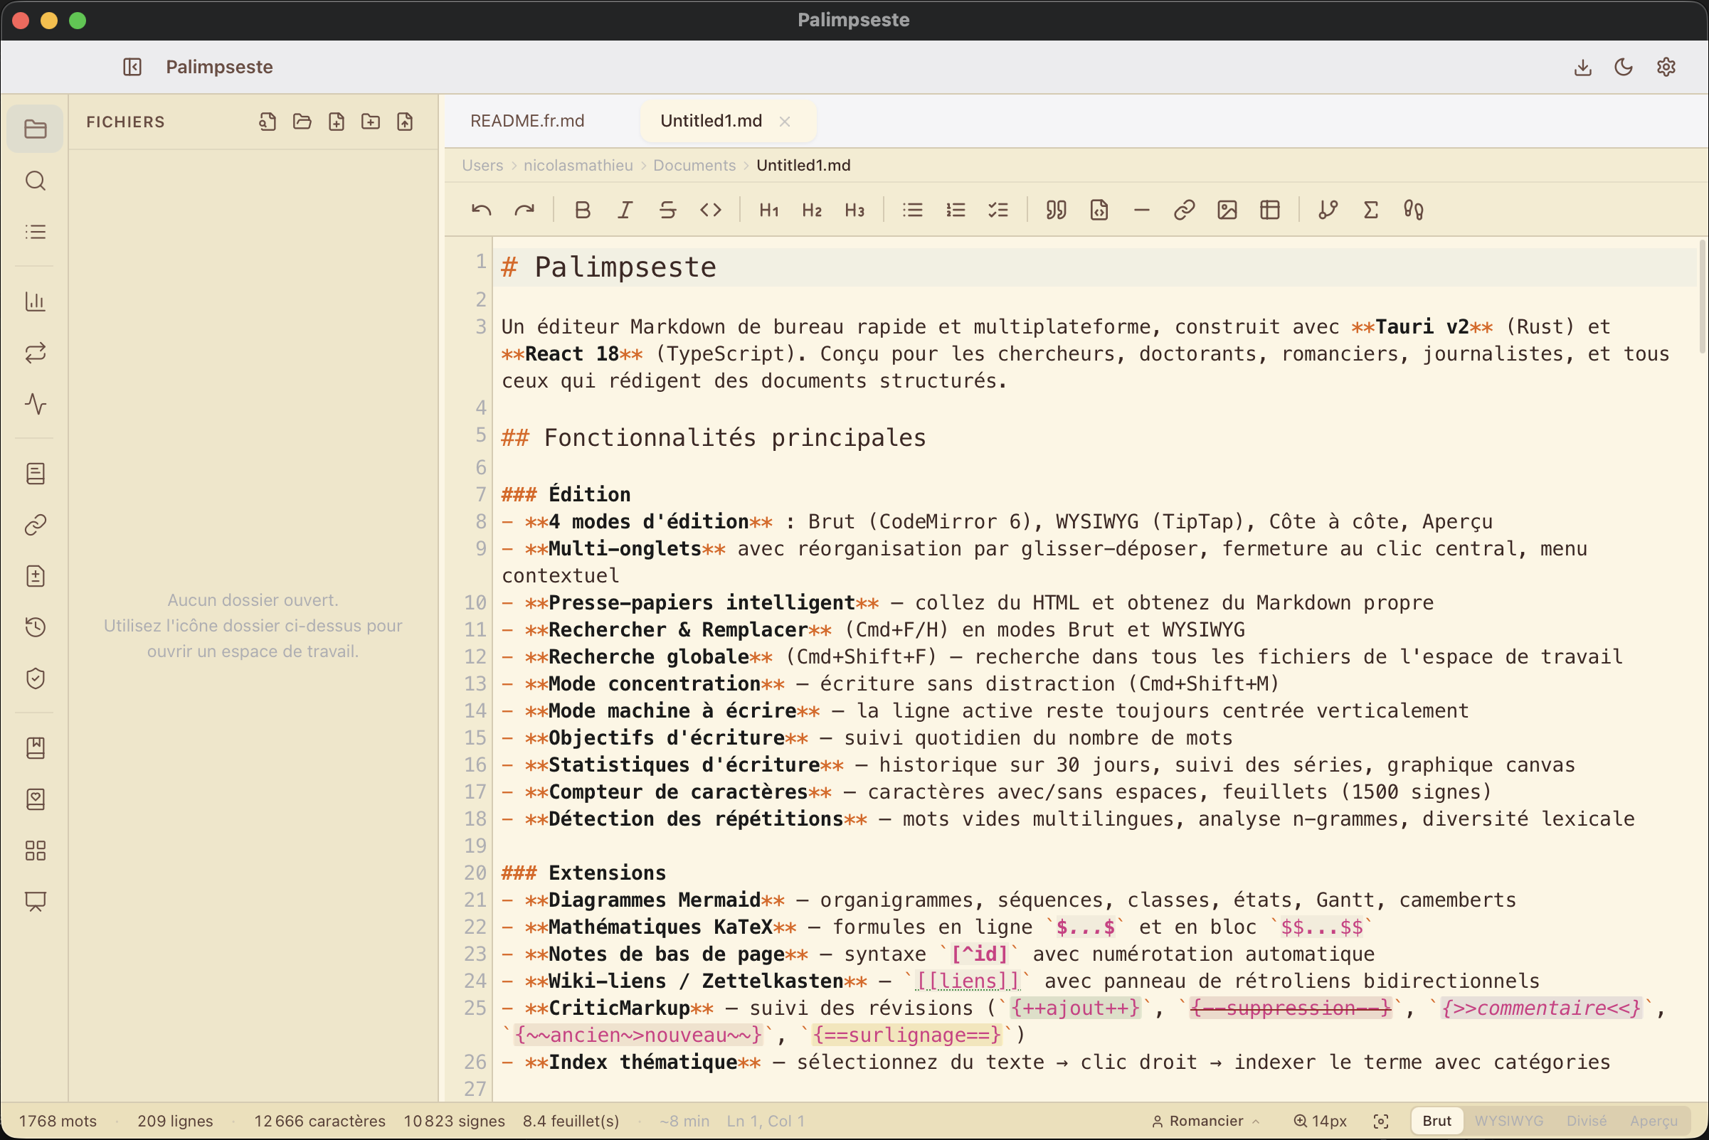The image size is (1709, 1140).
Task: Open the Romancier profile dropdown
Action: pos(1206,1120)
